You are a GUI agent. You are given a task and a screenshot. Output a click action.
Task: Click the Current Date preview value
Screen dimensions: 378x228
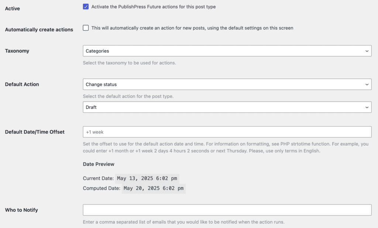click(147, 178)
